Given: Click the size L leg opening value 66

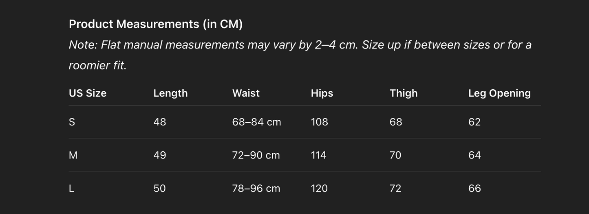Looking at the screenshot, I should tap(474, 188).
